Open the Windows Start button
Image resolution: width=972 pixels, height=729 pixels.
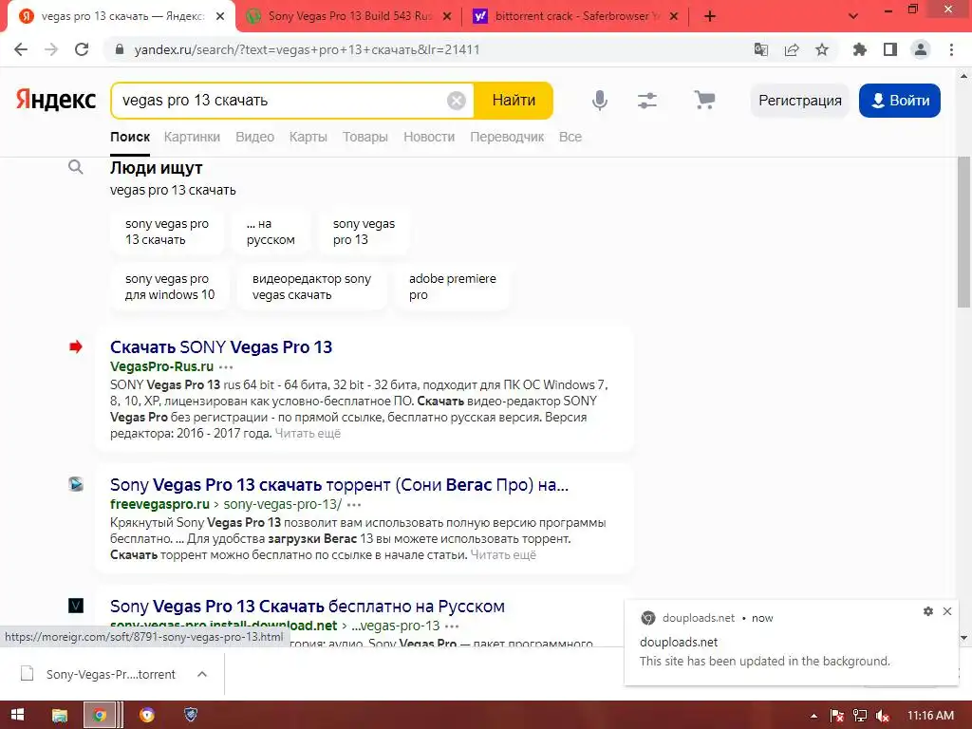[17, 715]
